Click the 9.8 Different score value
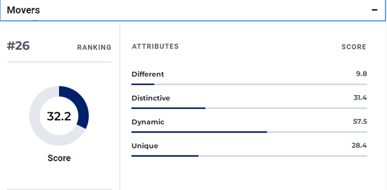Image resolution: width=387 pixels, height=190 pixels. (x=361, y=74)
